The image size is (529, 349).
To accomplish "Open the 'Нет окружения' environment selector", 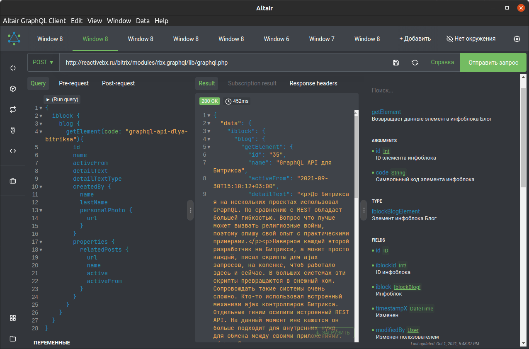I will coord(471,39).
